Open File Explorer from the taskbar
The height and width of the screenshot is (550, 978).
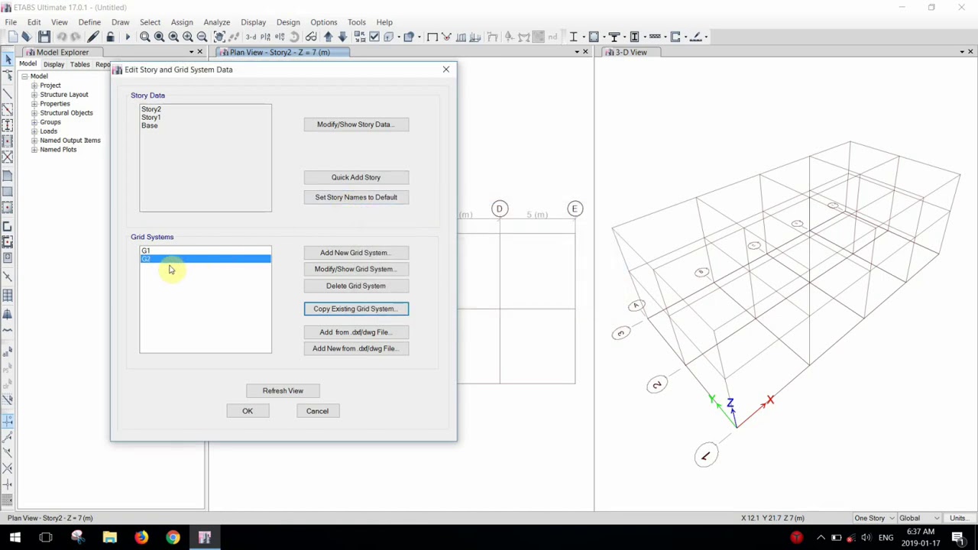point(110,538)
